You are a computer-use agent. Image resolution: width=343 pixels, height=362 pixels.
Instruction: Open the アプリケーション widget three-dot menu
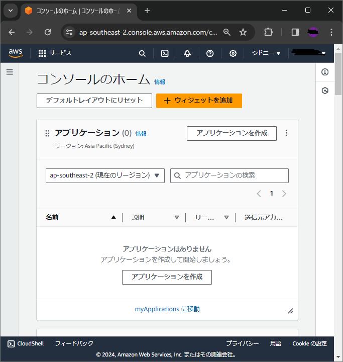pos(286,133)
